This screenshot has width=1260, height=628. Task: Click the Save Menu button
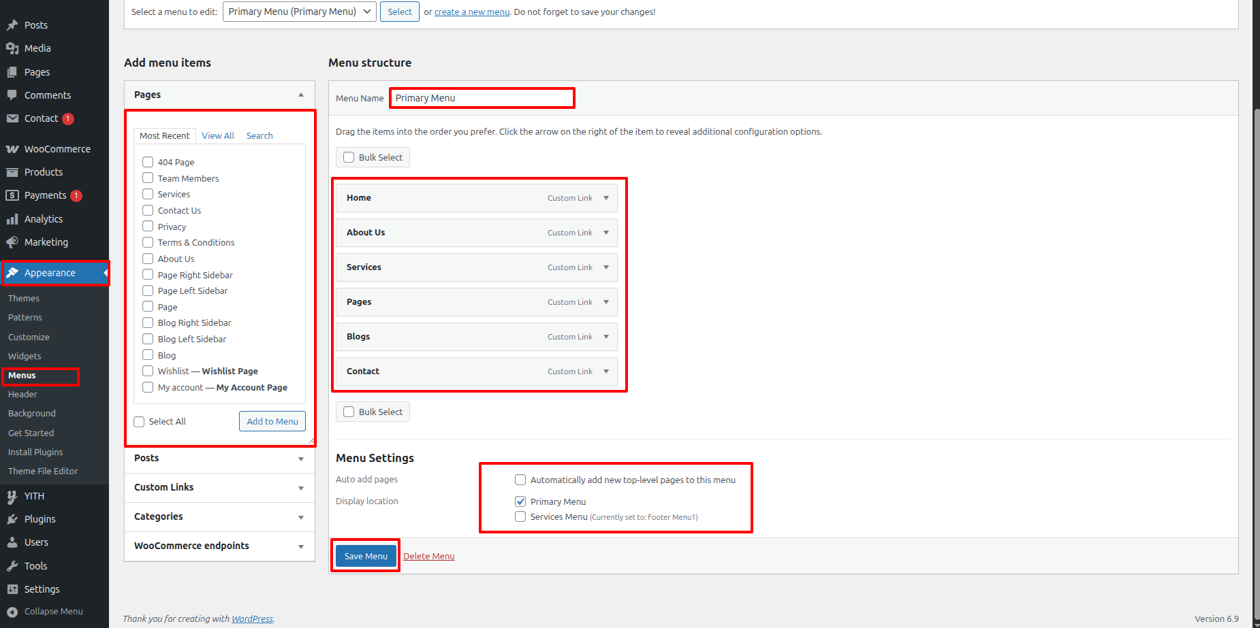coord(366,556)
